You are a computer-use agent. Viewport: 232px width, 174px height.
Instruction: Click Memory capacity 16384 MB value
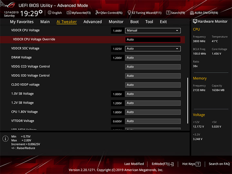[x=218, y=90]
